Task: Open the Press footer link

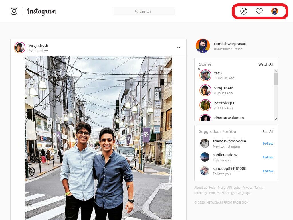Action: (221, 188)
